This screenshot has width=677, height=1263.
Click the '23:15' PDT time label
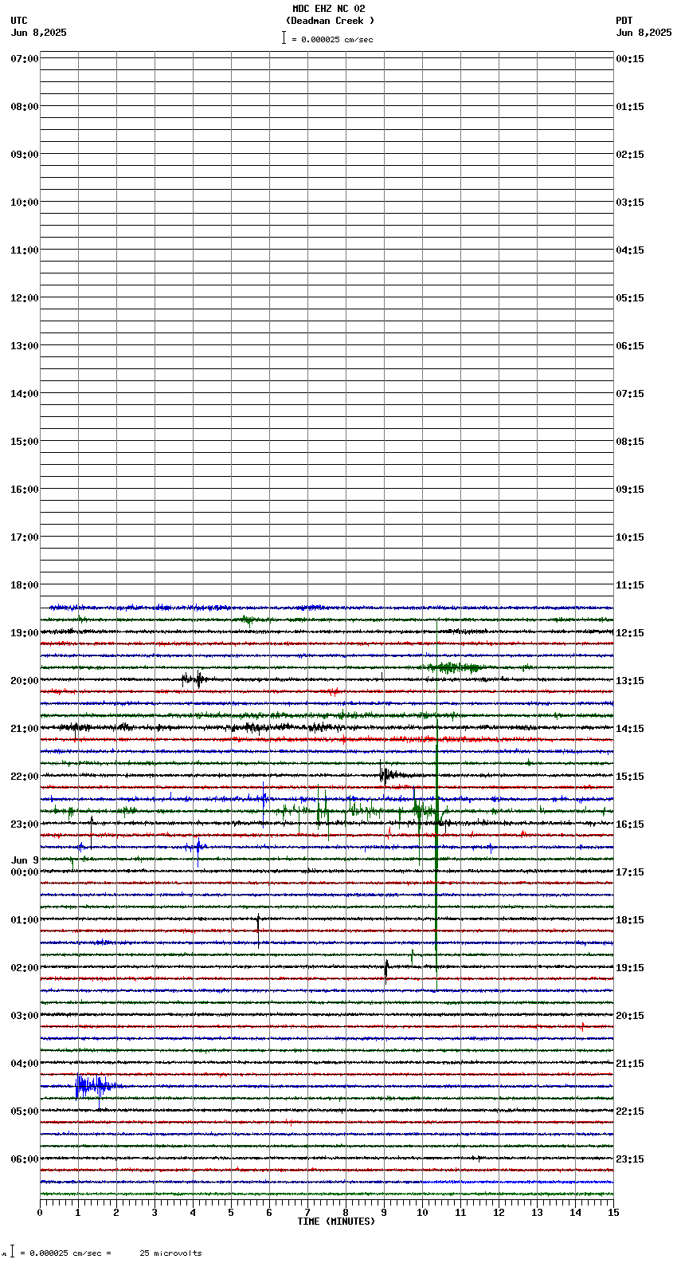[630, 1159]
